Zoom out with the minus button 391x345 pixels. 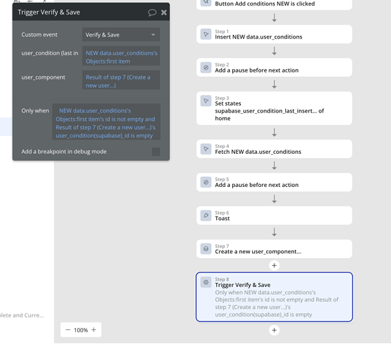(x=68, y=330)
